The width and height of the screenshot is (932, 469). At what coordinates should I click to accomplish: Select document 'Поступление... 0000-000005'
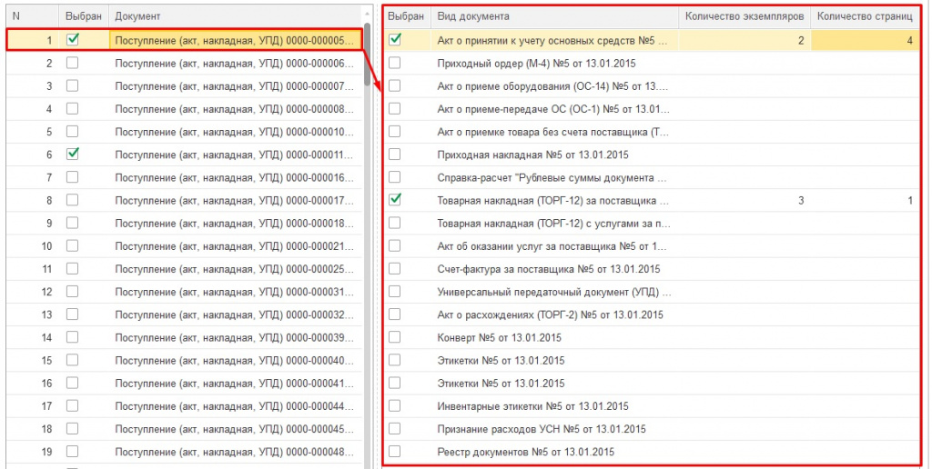235,40
